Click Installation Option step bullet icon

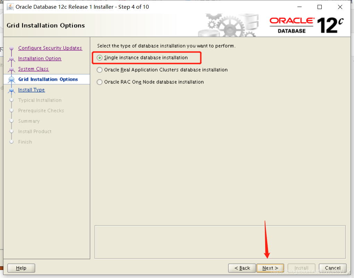point(11,59)
